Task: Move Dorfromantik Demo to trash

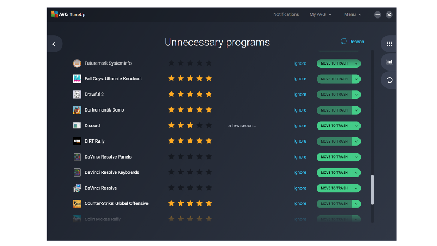Action: click(334, 110)
